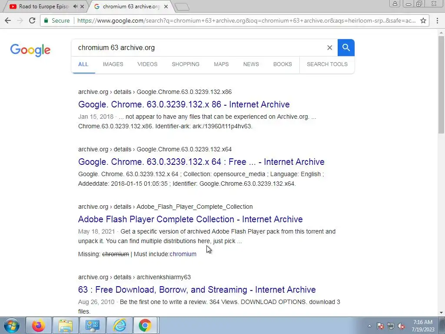Image resolution: width=445 pixels, height=334 pixels.
Task: Click the archivenkshiarmy63 breadcrumb
Action: point(135,277)
